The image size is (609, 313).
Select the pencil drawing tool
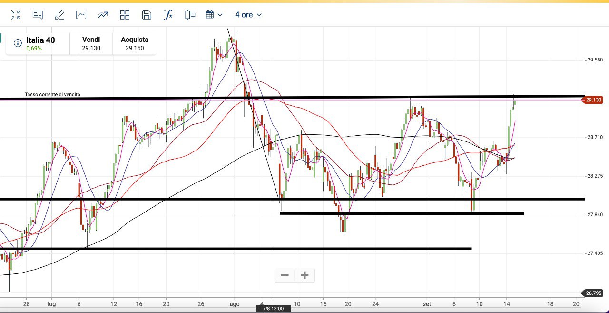point(59,15)
